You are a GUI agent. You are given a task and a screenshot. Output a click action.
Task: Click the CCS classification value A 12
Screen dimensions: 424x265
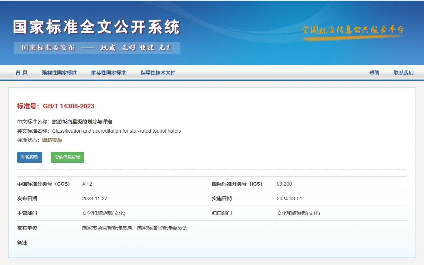pyautogui.click(x=86, y=184)
